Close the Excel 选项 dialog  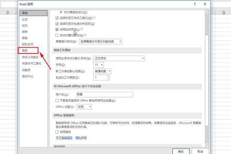click(205, 4)
